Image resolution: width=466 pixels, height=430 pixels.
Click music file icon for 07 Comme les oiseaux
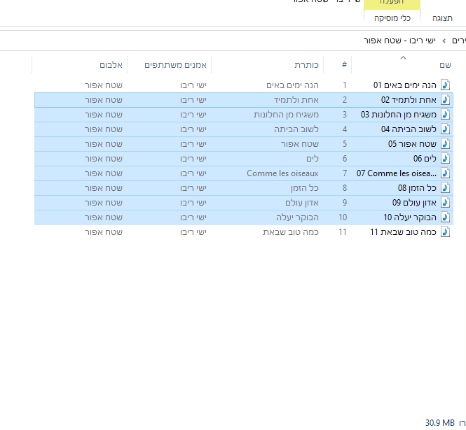(x=445, y=173)
